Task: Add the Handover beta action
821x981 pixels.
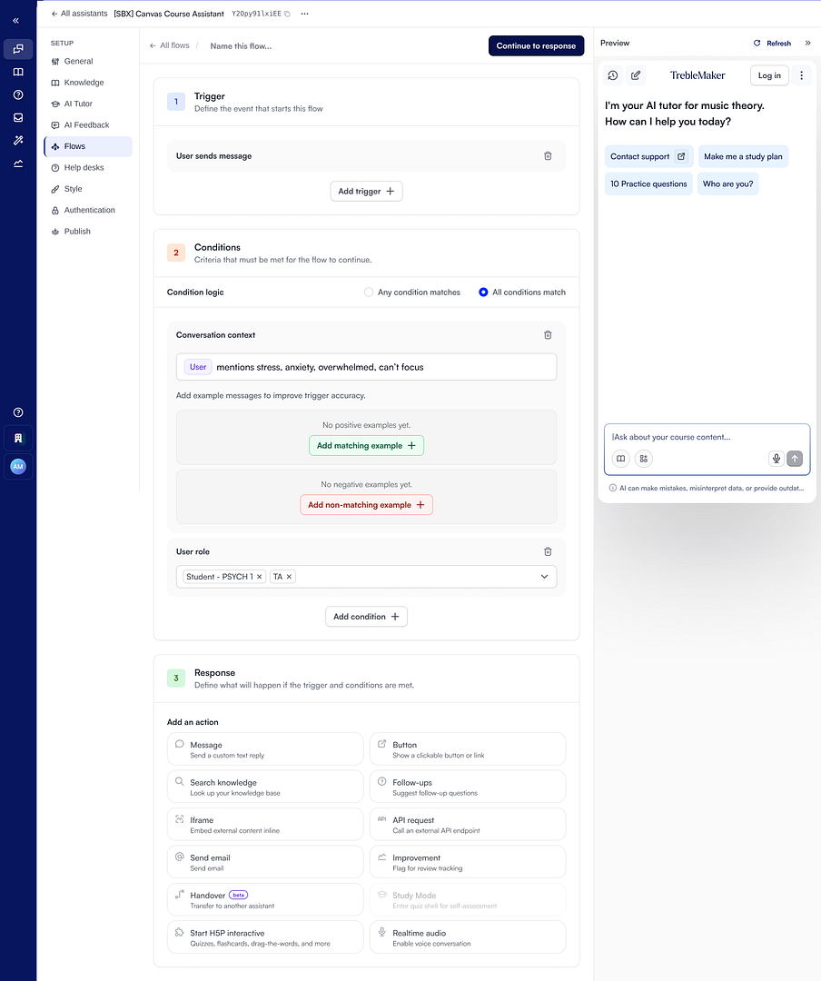Action: [265, 899]
